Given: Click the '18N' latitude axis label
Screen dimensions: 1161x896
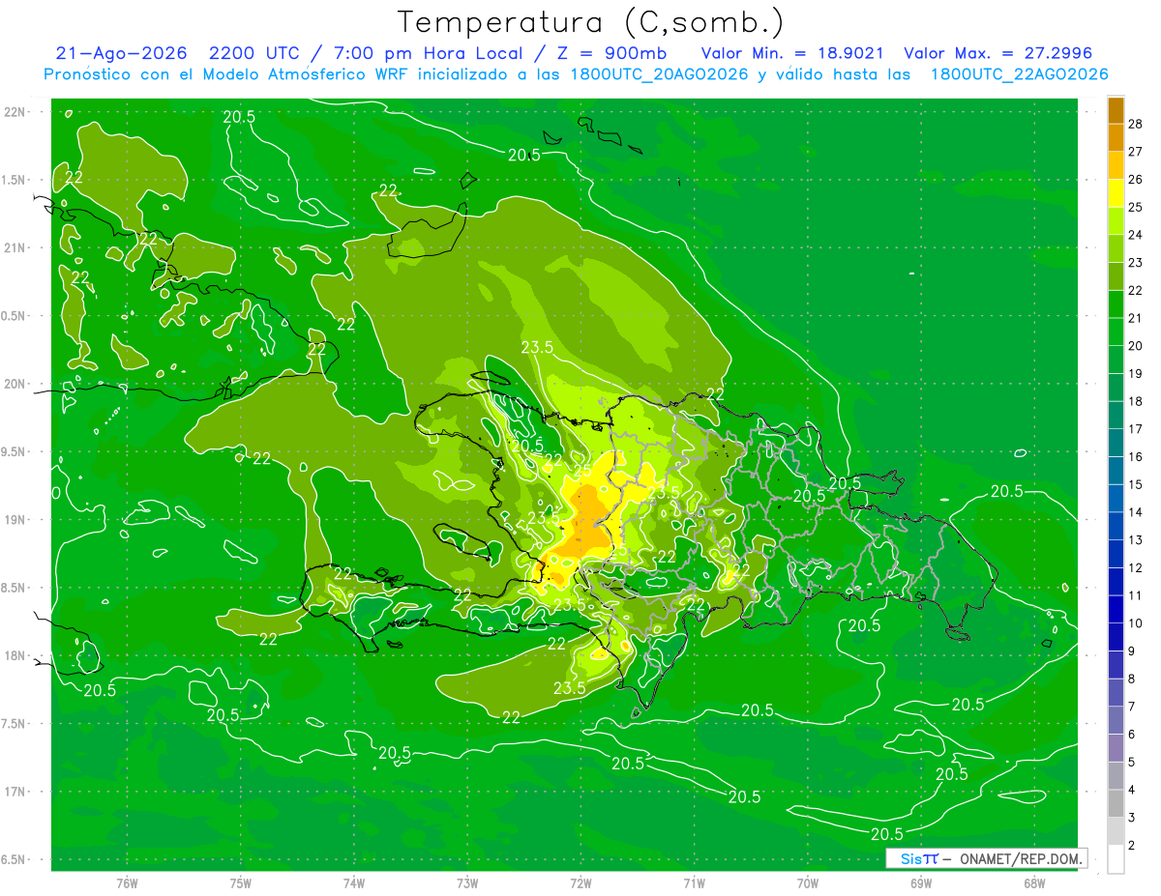Looking at the screenshot, I should (x=16, y=656).
